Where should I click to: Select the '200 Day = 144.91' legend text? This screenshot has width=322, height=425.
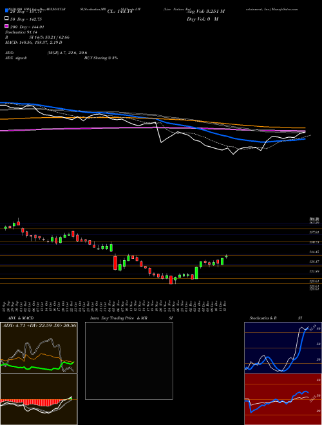[x=27, y=27]
